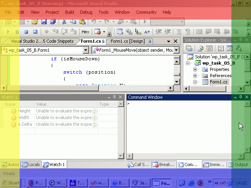This screenshot has height=188, width=251.
Task: Switch to the Locals tab
Action: pos(31,164)
